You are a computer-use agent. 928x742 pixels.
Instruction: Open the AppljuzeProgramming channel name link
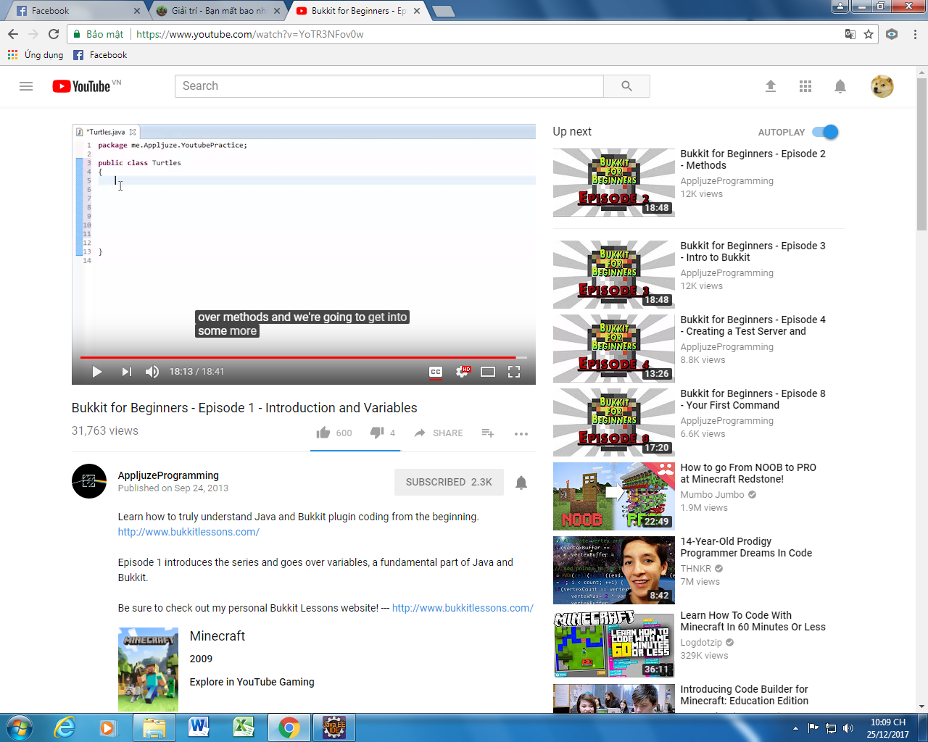168,475
